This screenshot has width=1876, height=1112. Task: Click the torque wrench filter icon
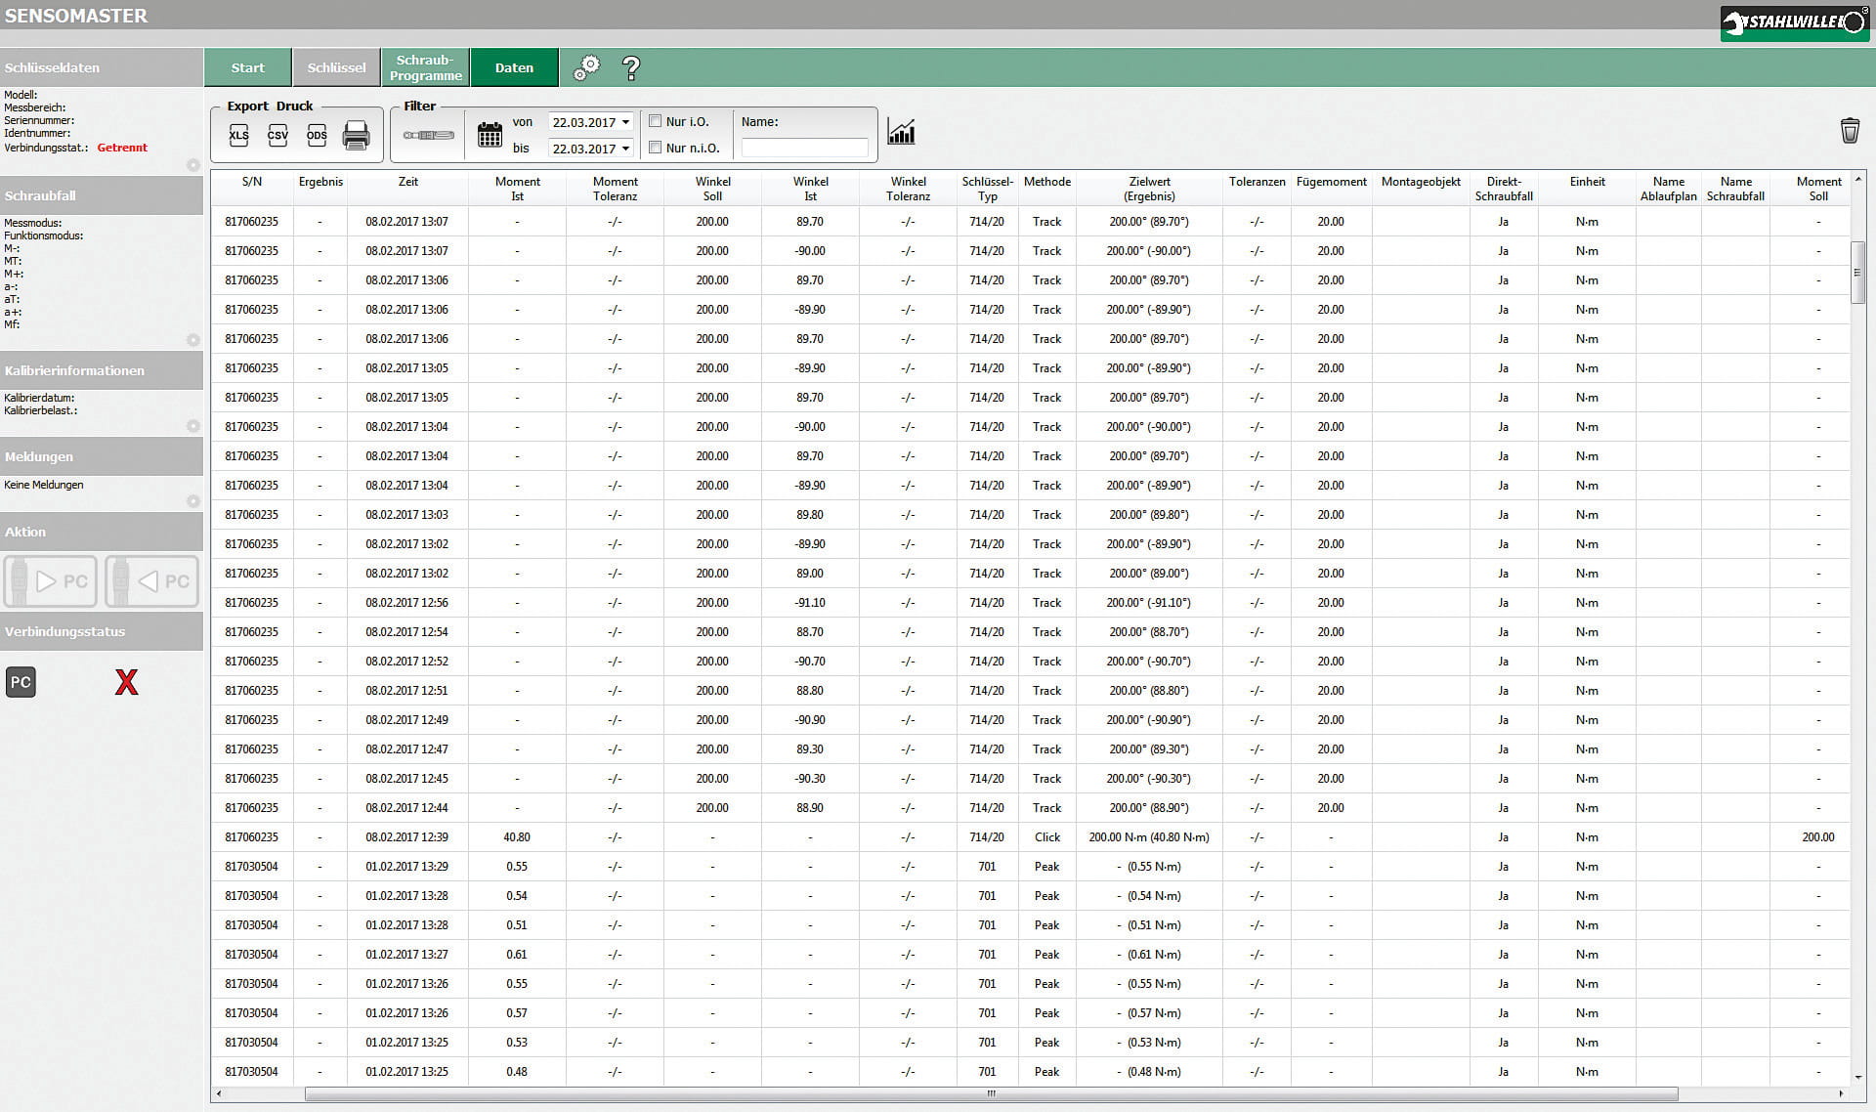tap(429, 135)
